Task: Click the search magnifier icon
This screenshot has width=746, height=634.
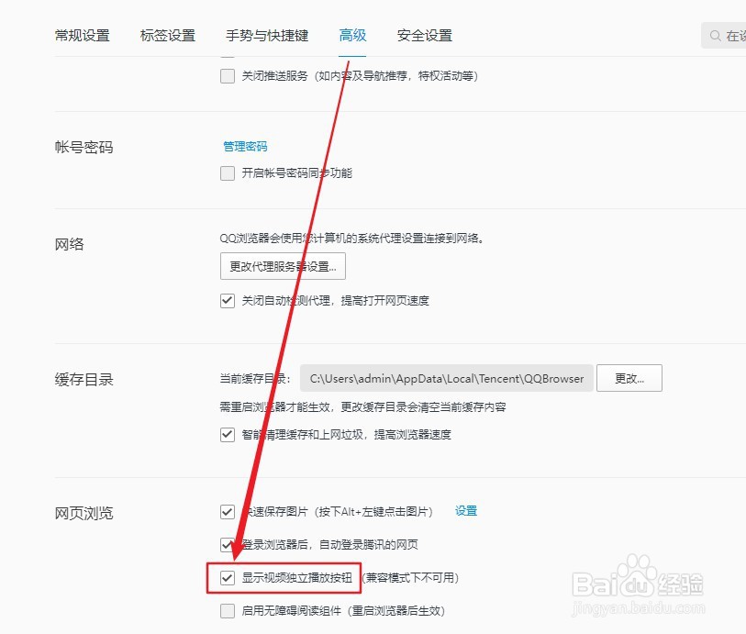Action: pyautogui.click(x=715, y=36)
